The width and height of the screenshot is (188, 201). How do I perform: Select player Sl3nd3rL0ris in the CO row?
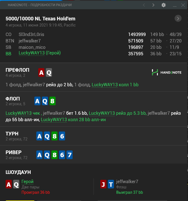(x=31, y=34)
